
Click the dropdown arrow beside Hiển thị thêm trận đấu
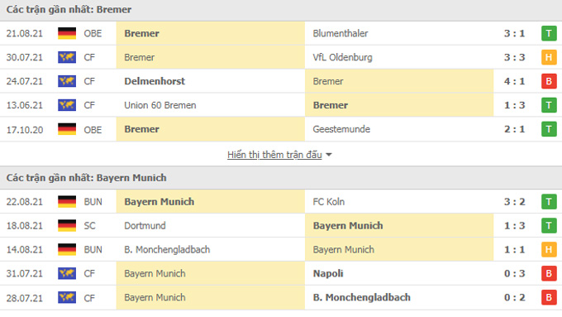tap(329, 155)
